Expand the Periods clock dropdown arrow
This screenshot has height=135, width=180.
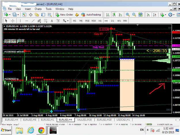174,15
